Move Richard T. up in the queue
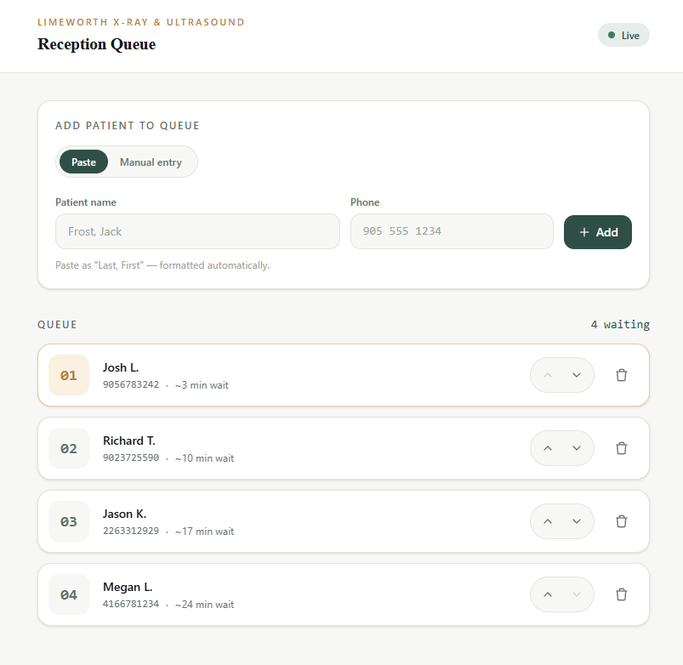Screen dimensions: 683x665 548,448
